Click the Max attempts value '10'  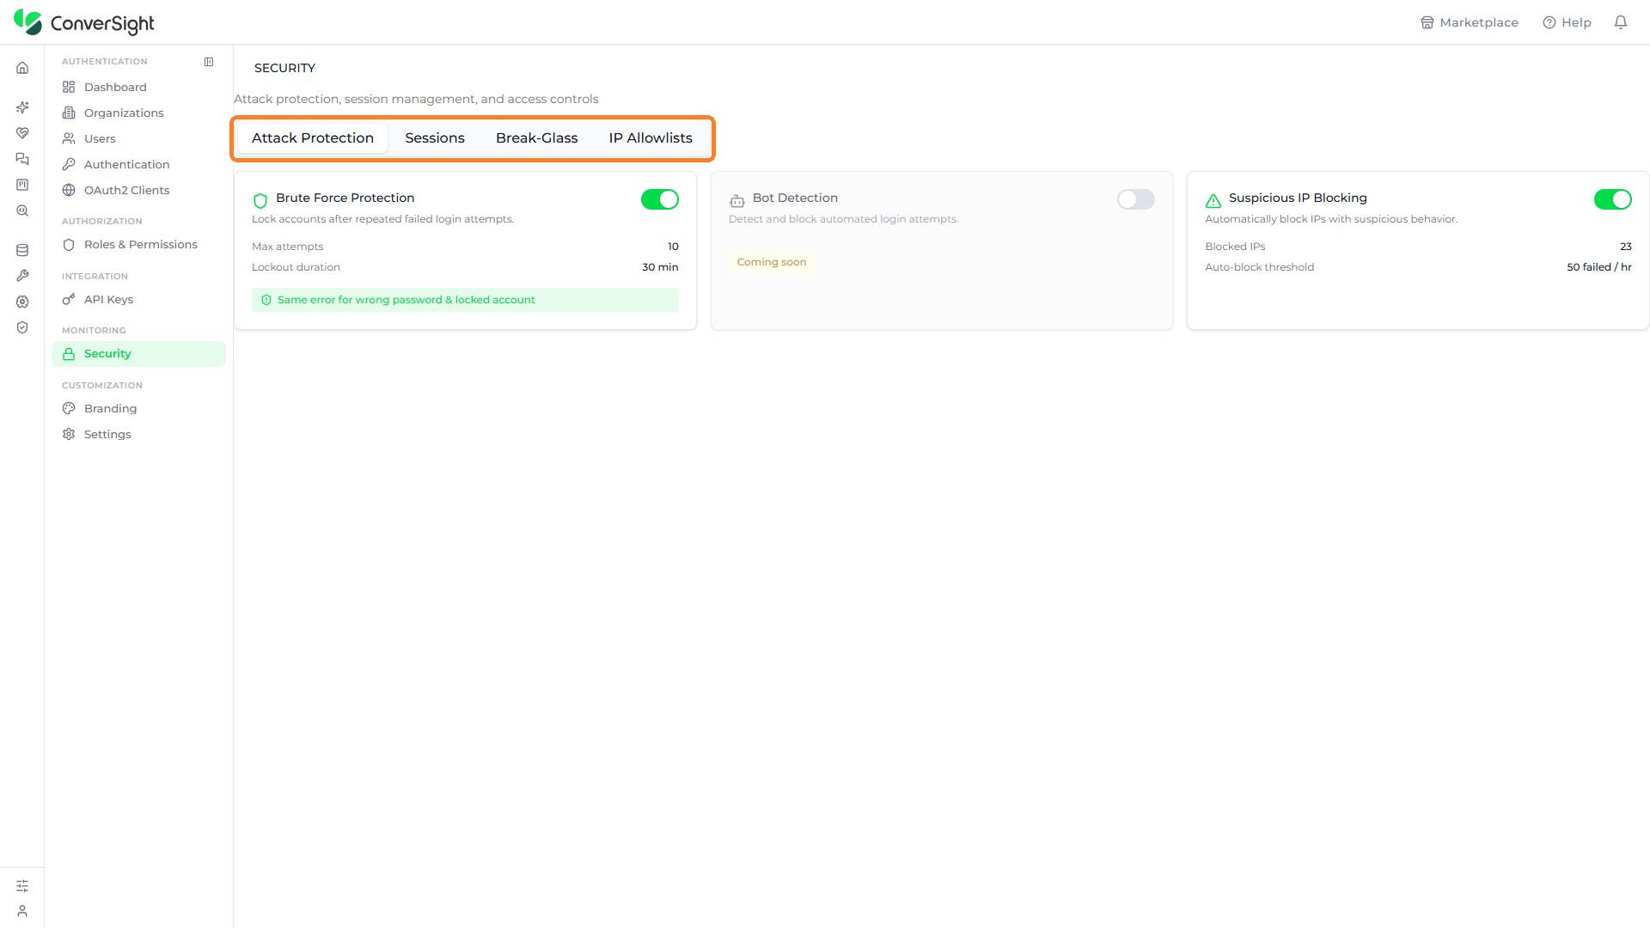(x=673, y=247)
